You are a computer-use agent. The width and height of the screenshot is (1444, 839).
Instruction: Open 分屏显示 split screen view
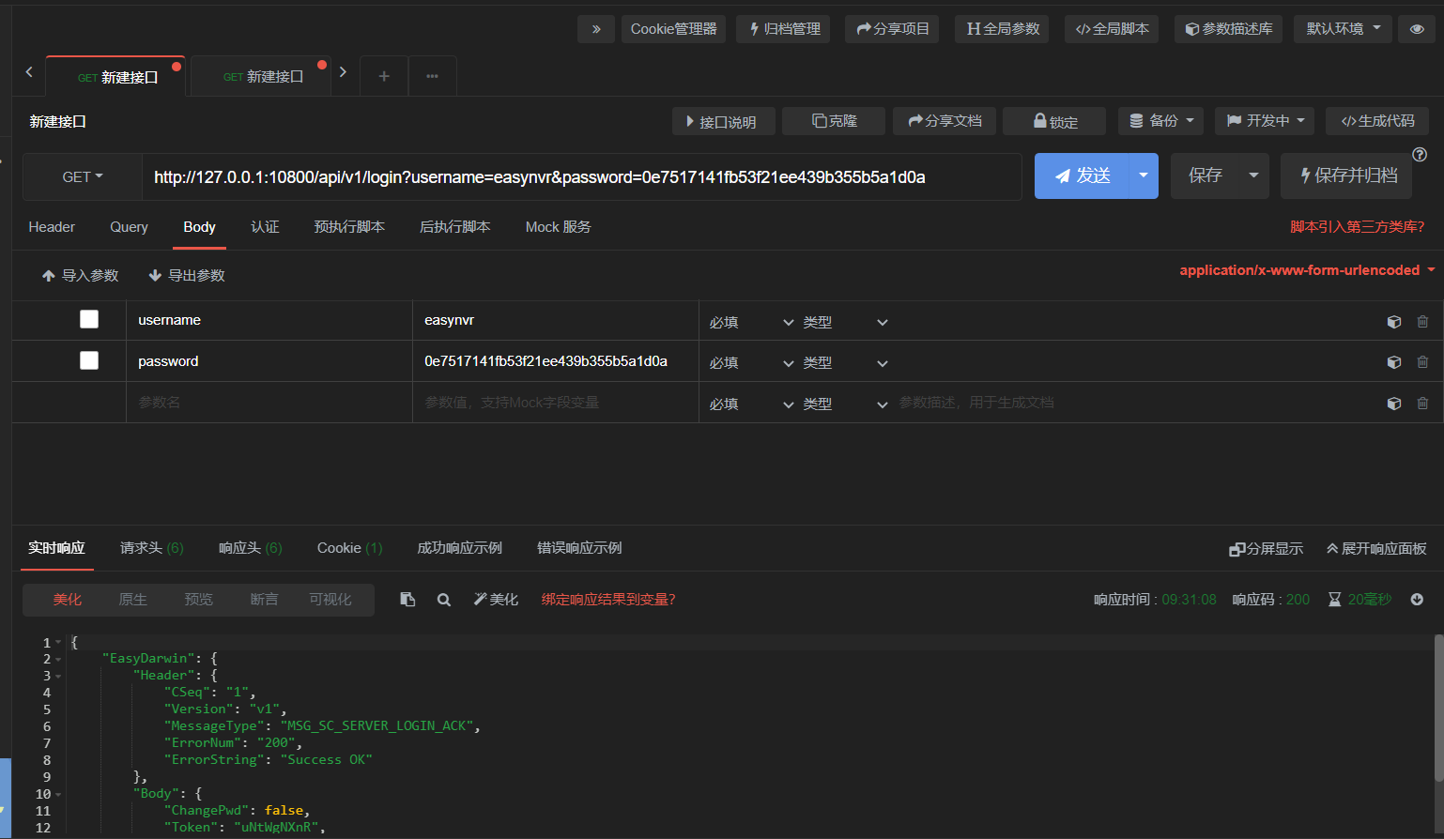tap(1266, 549)
